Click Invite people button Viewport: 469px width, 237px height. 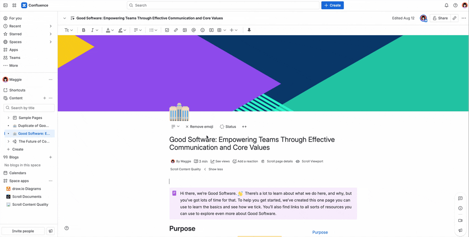pos(23,231)
